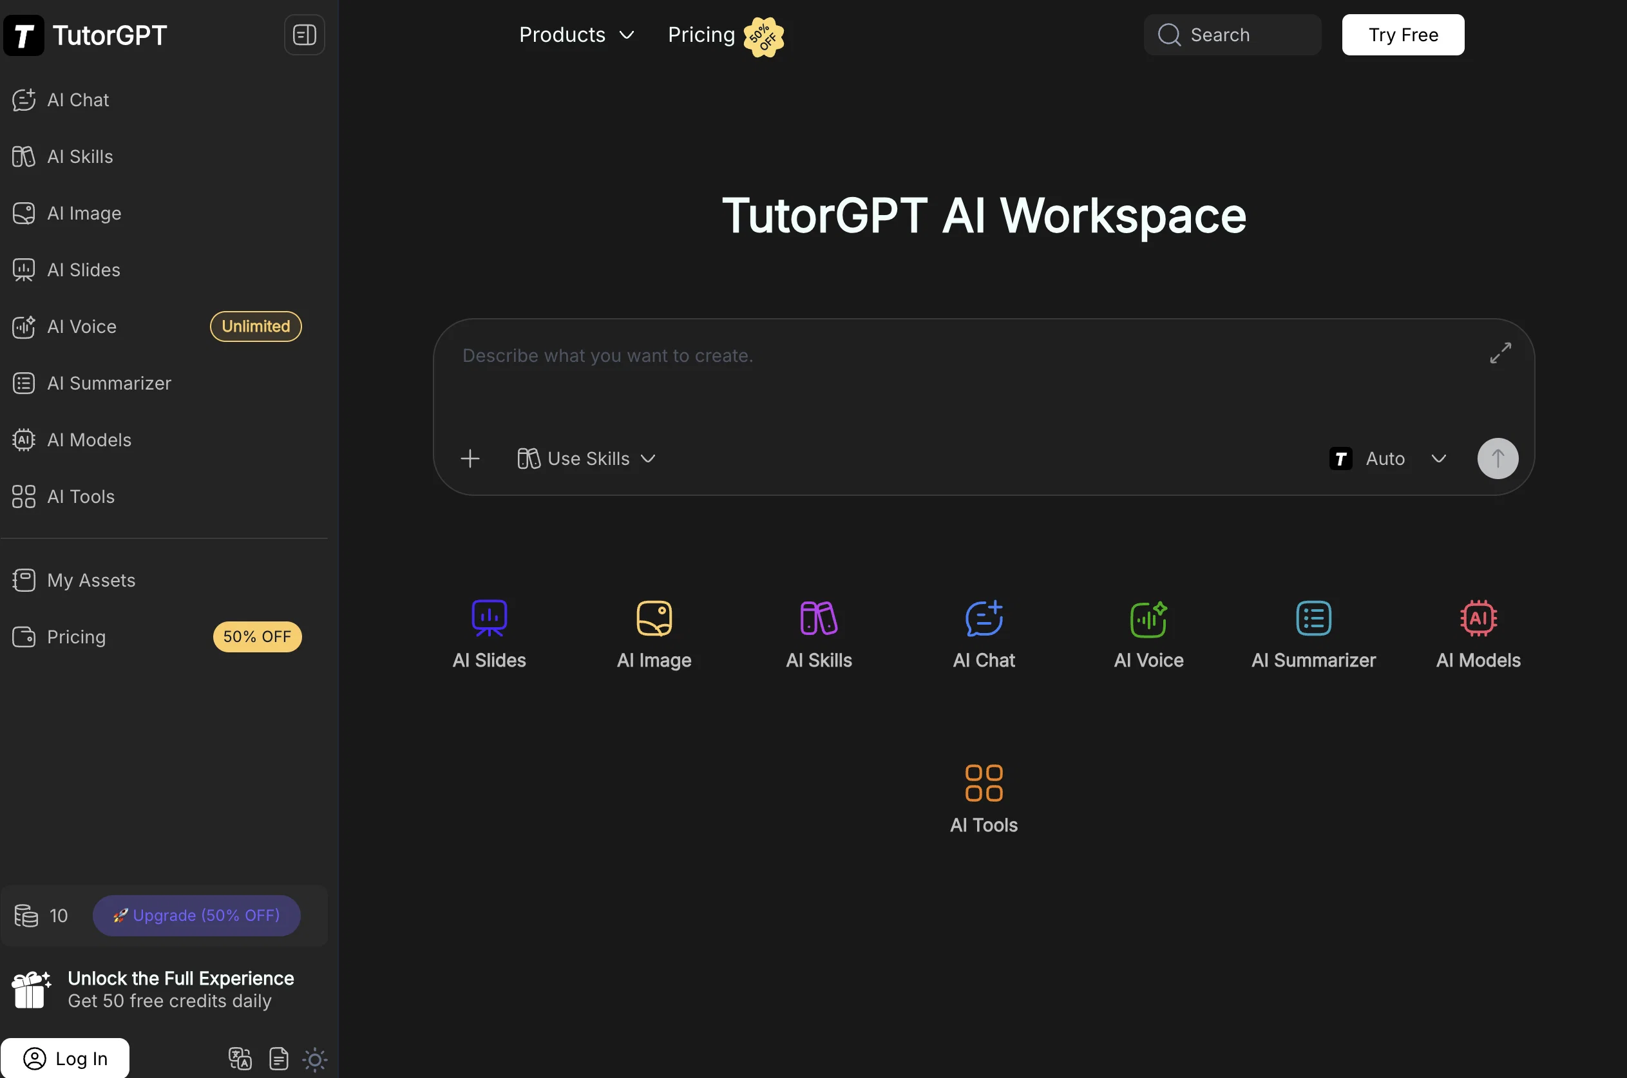Click the document icon near the theme toggle
1627x1078 pixels.
278,1059
